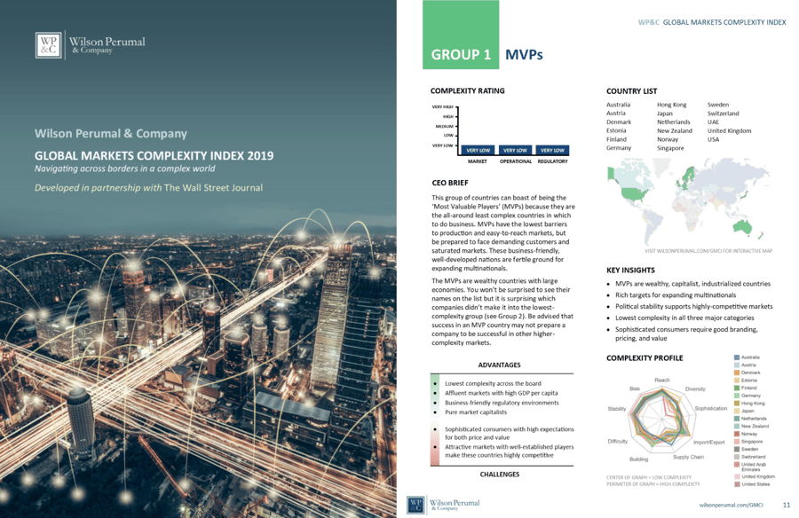Viewport: 799px width, 518px height.
Task: Click Australia on the world map
Action: pos(743,227)
